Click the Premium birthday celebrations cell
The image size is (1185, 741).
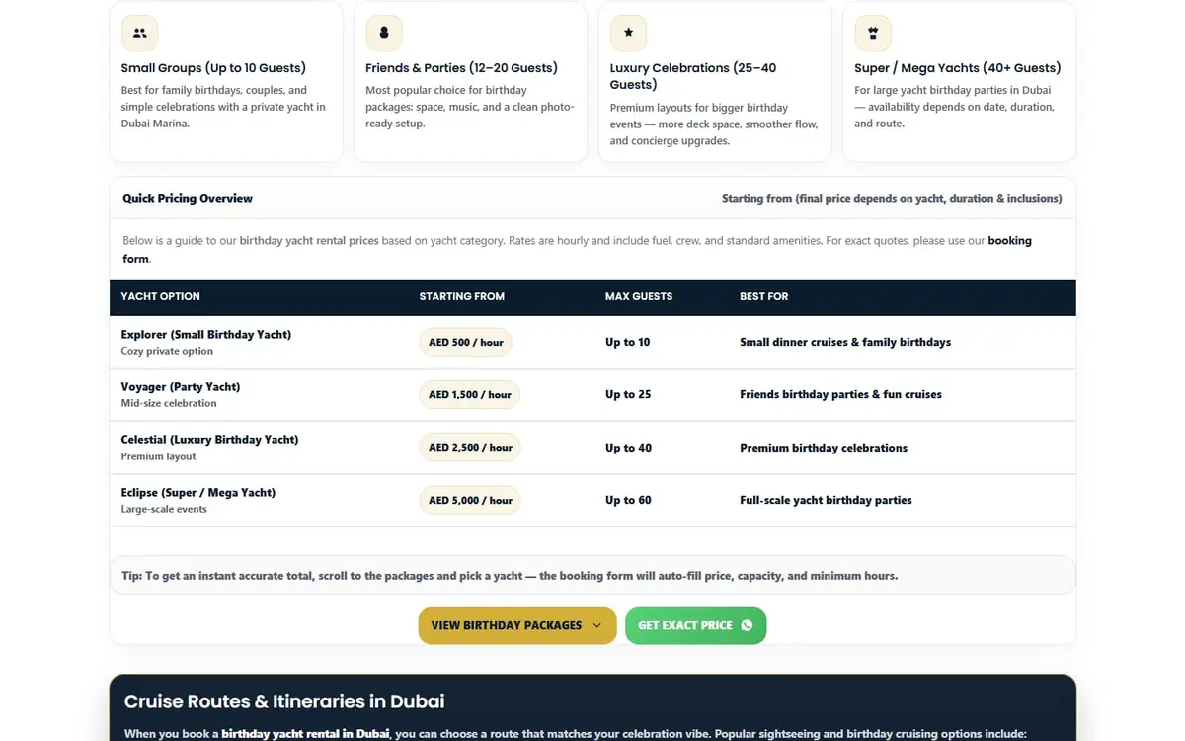[824, 448]
